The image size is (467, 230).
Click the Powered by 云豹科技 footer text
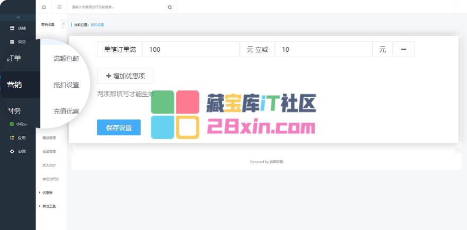266,162
